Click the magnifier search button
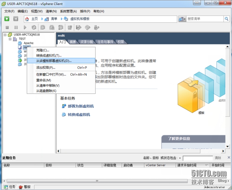Screen dimensions: 232x190 click(227, 19)
